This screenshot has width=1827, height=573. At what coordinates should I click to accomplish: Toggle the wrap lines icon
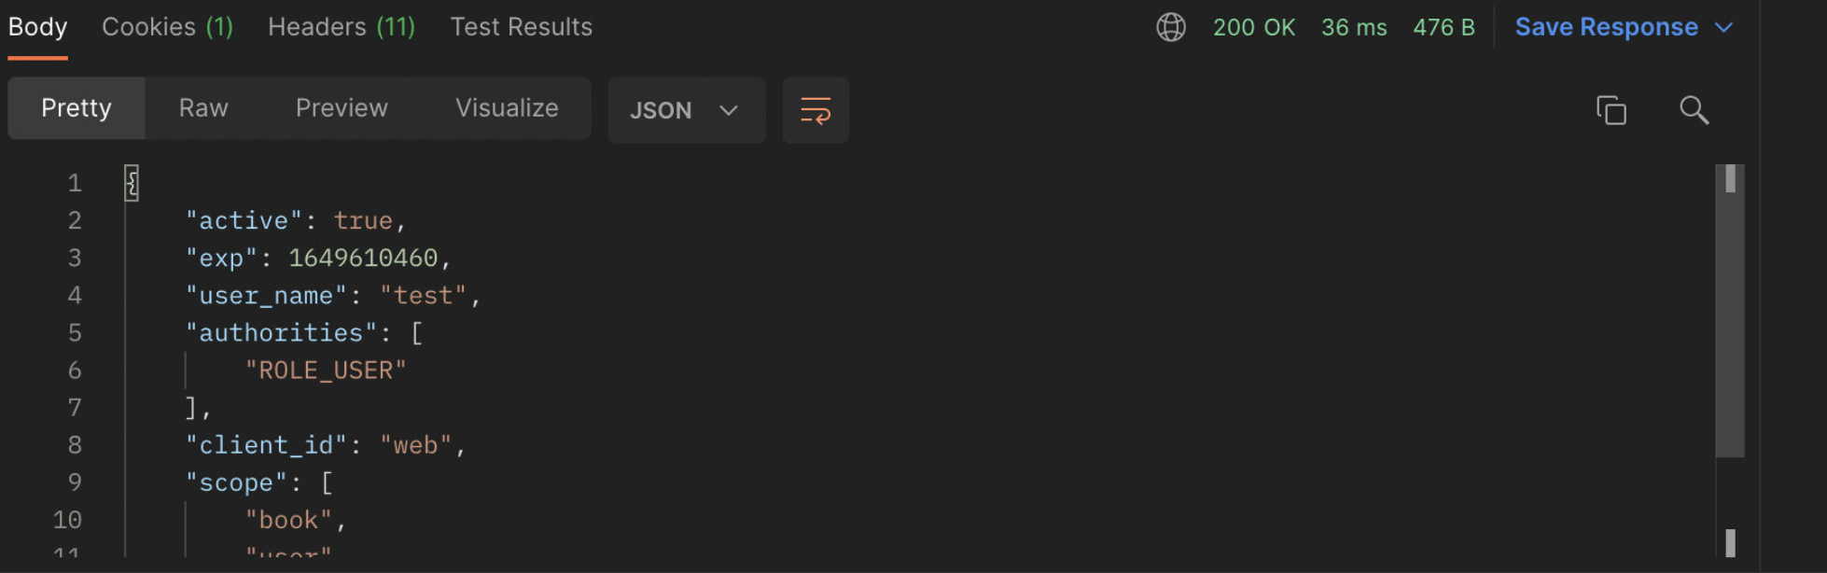(816, 110)
